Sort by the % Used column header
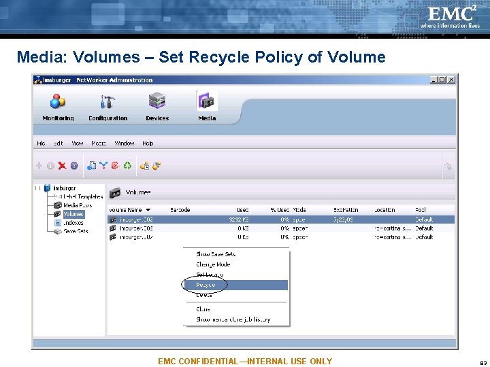Image resolution: width=490 pixels, height=367 pixels. (280, 210)
